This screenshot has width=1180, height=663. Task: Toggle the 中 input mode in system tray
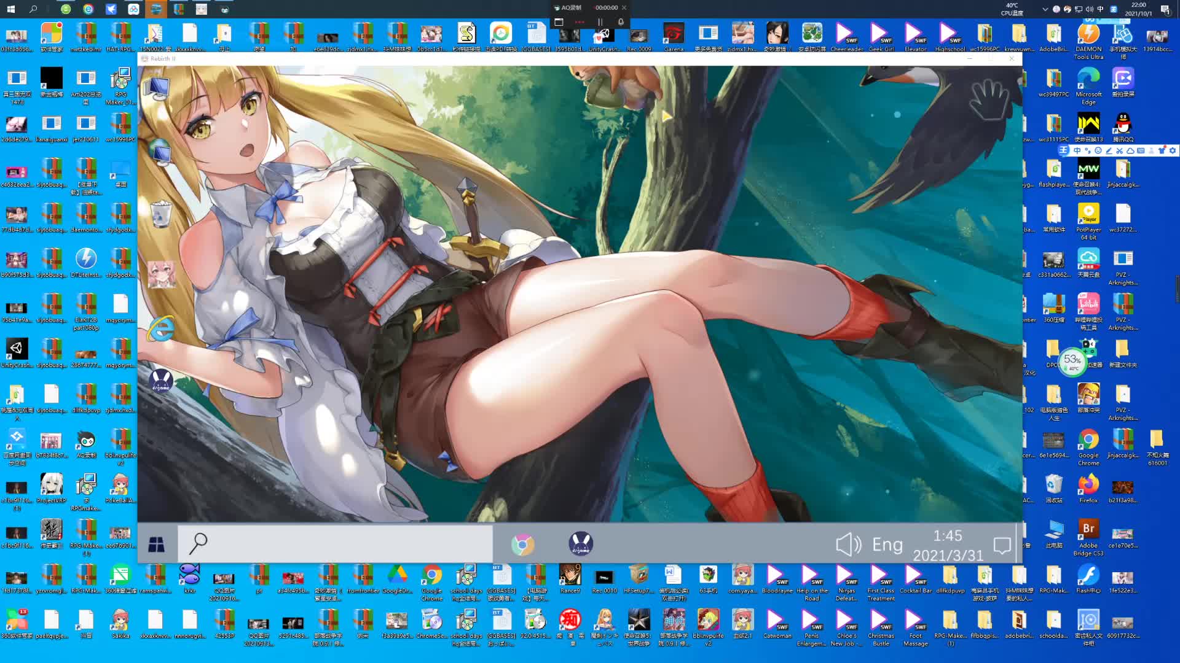[x=1100, y=9]
